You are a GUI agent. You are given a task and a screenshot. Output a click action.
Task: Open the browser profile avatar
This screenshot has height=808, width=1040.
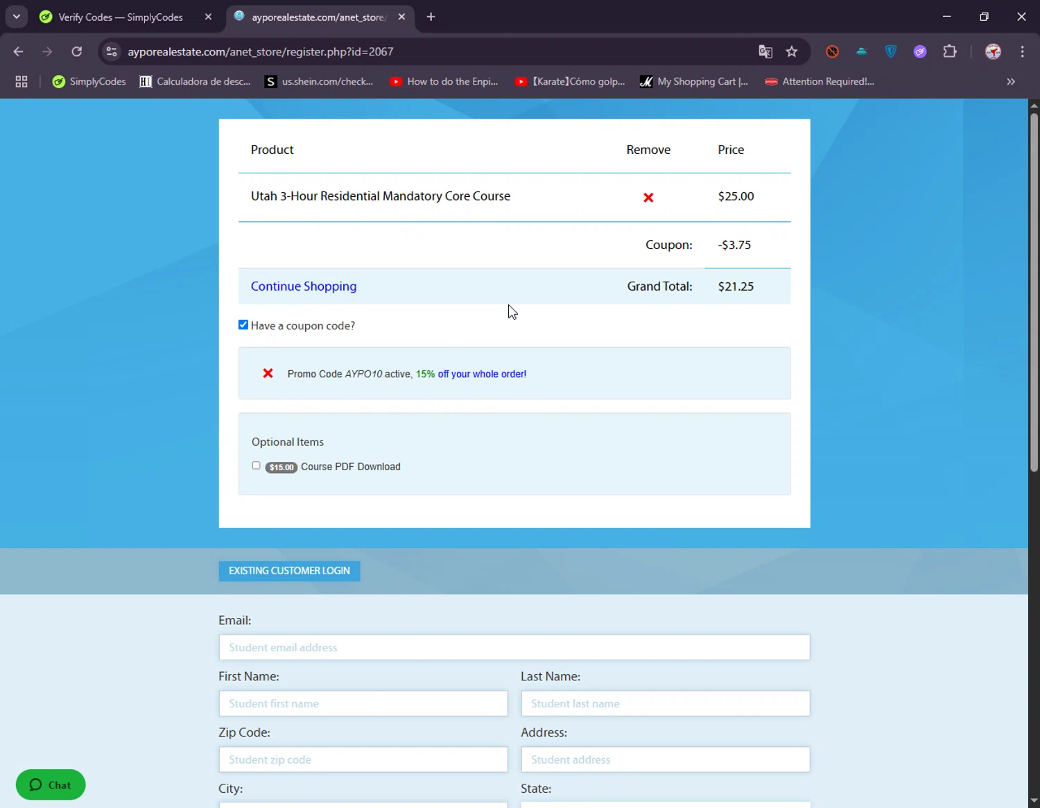click(x=993, y=51)
